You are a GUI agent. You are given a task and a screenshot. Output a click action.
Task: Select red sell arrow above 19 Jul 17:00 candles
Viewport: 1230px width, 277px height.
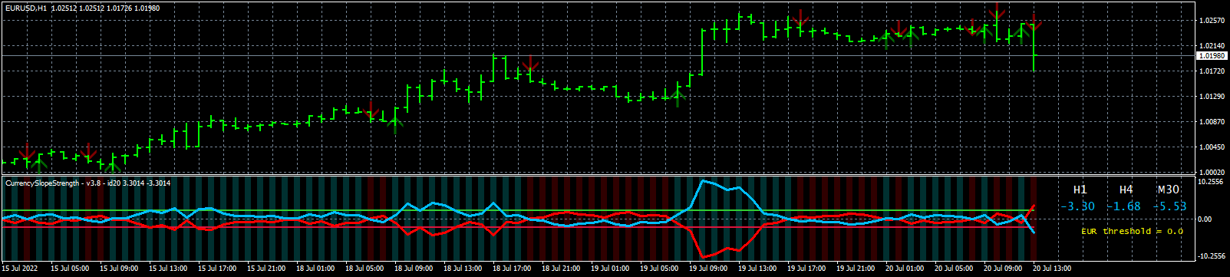click(800, 18)
